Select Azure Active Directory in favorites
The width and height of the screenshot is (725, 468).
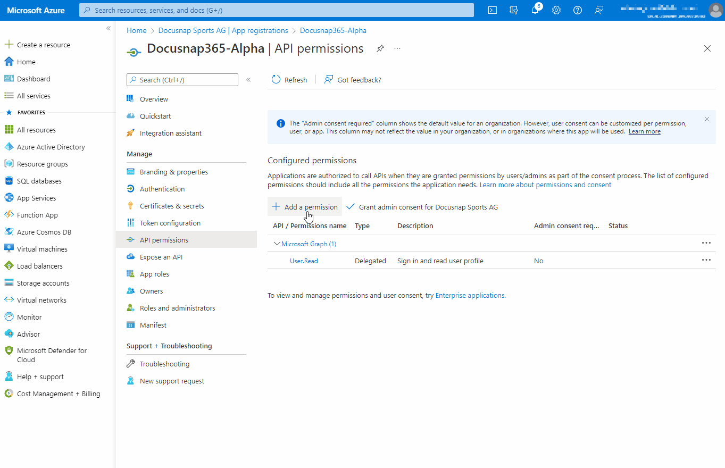click(x=51, y=146)
